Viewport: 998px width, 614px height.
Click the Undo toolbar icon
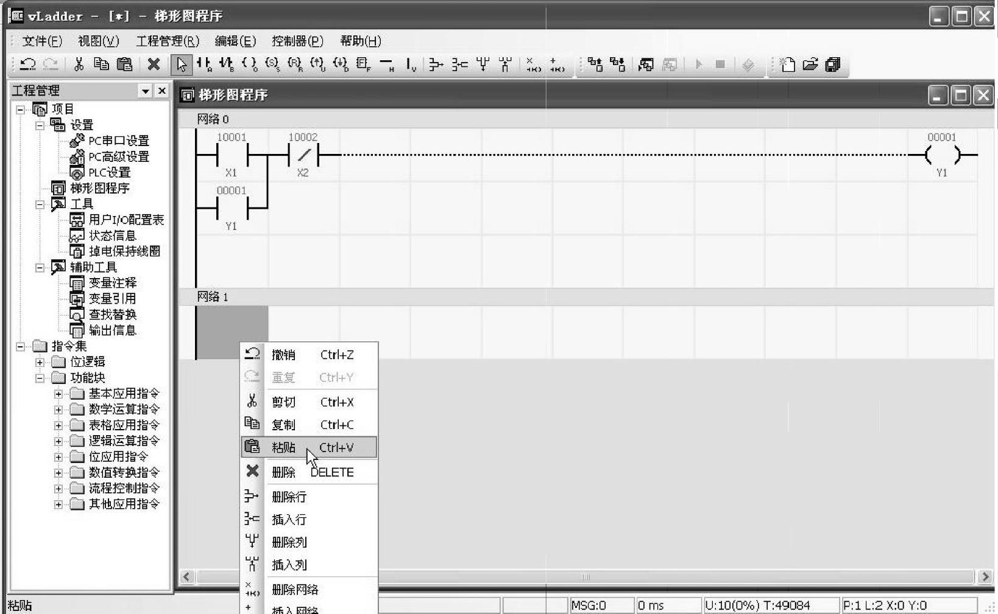(x=28, y=65)
